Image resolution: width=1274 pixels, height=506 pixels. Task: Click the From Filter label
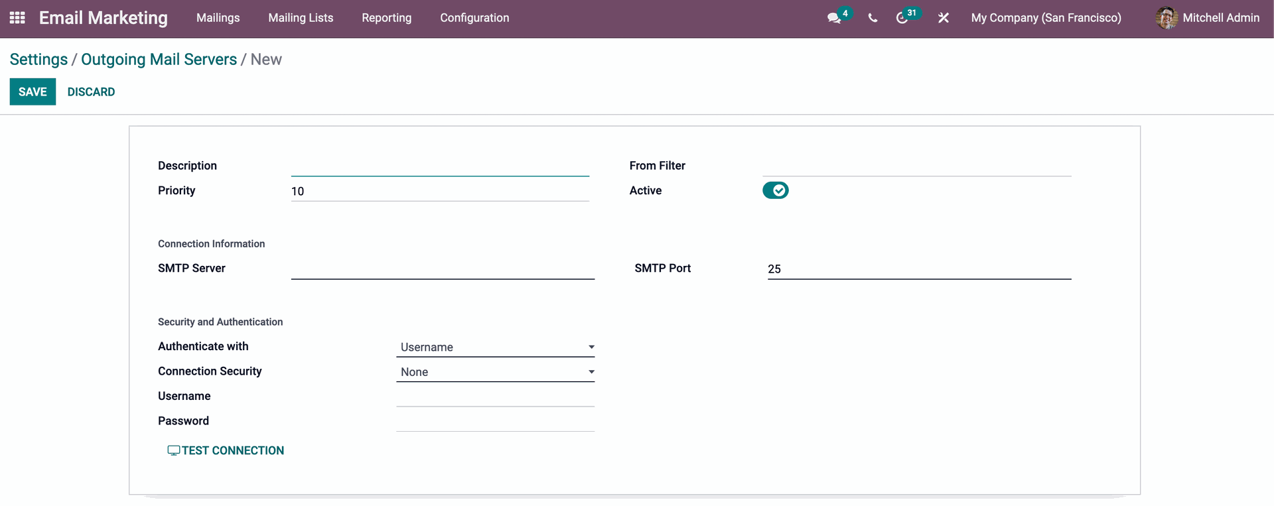(657, 166)
